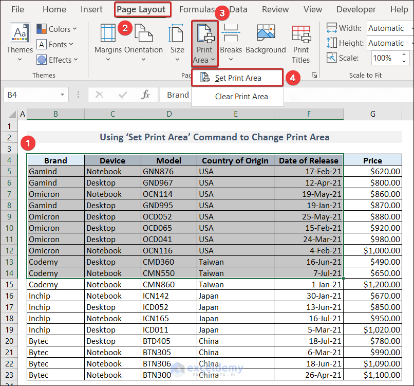The image size is (414, 386).
Task: Expand the theme Fonts dropdown
Action: 55,45
